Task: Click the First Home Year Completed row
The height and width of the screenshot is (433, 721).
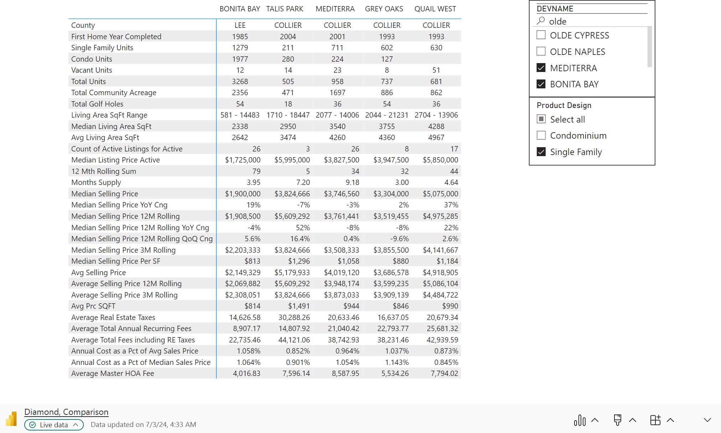Action: 116,36
